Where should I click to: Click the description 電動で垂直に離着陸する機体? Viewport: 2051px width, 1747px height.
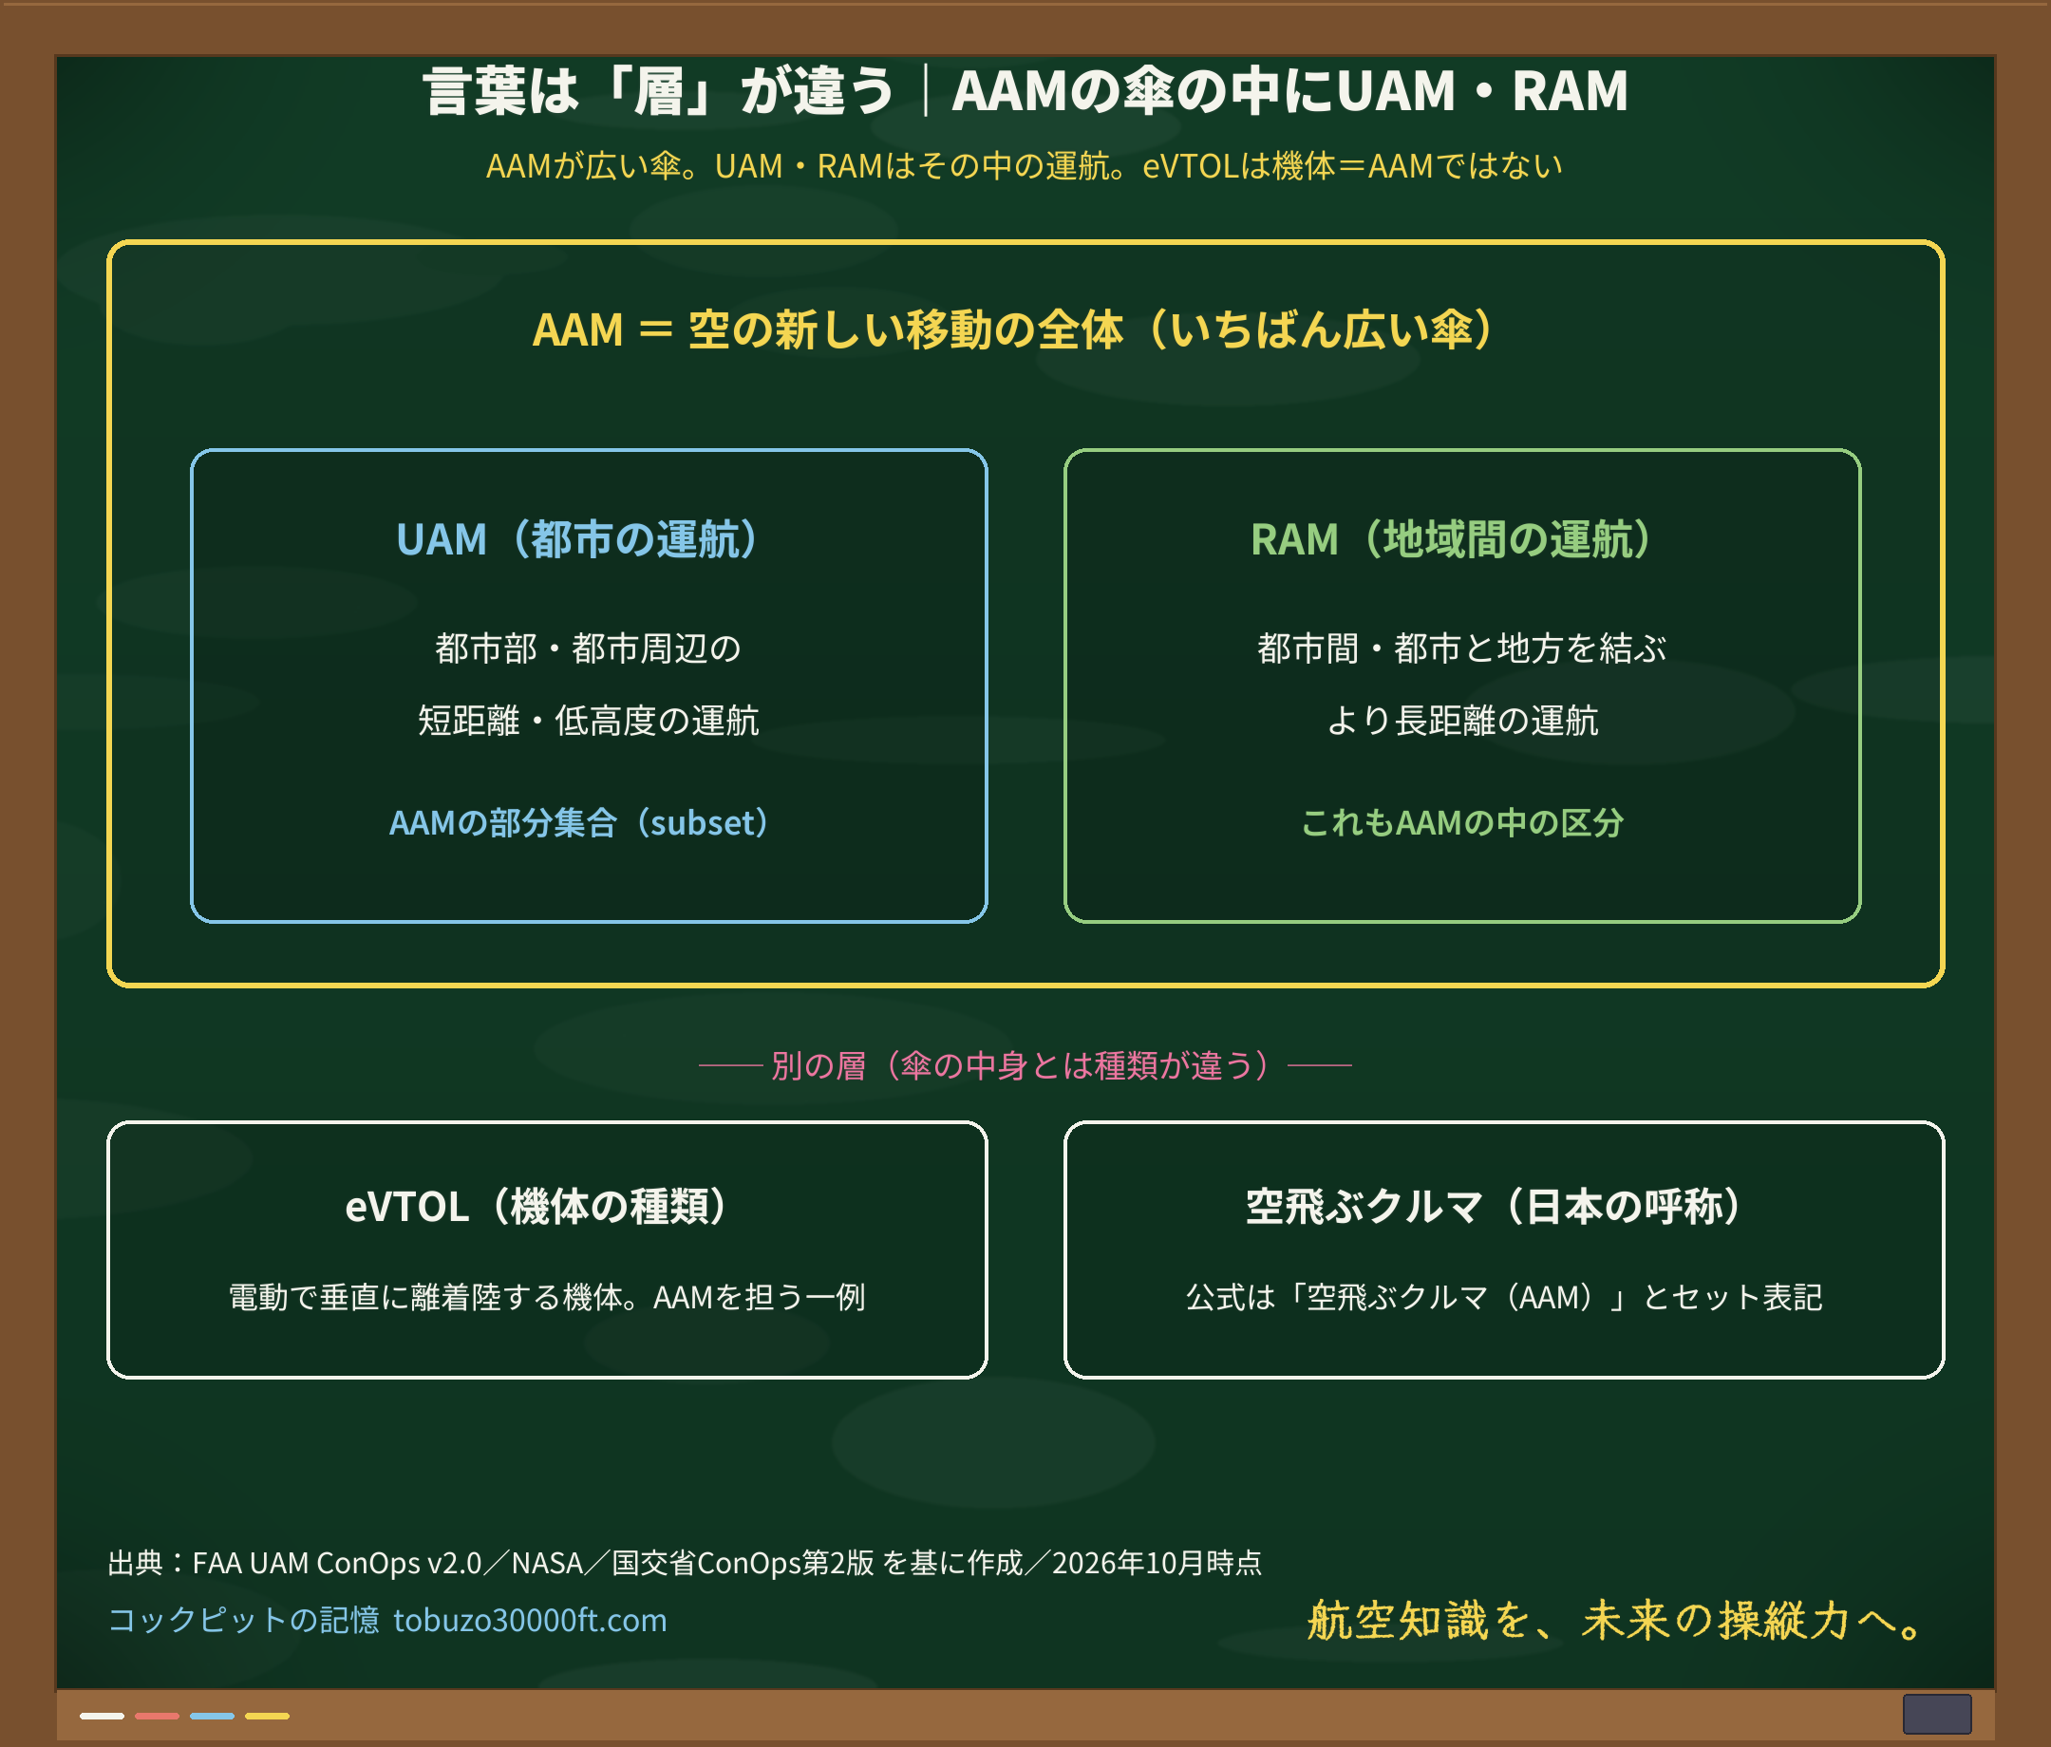[547, 1297]
